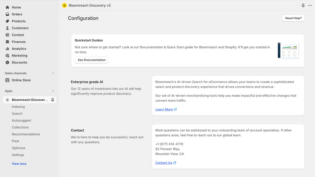315x177 pixels.
Task: Click the Contact section heading
Action: point(77,130)
